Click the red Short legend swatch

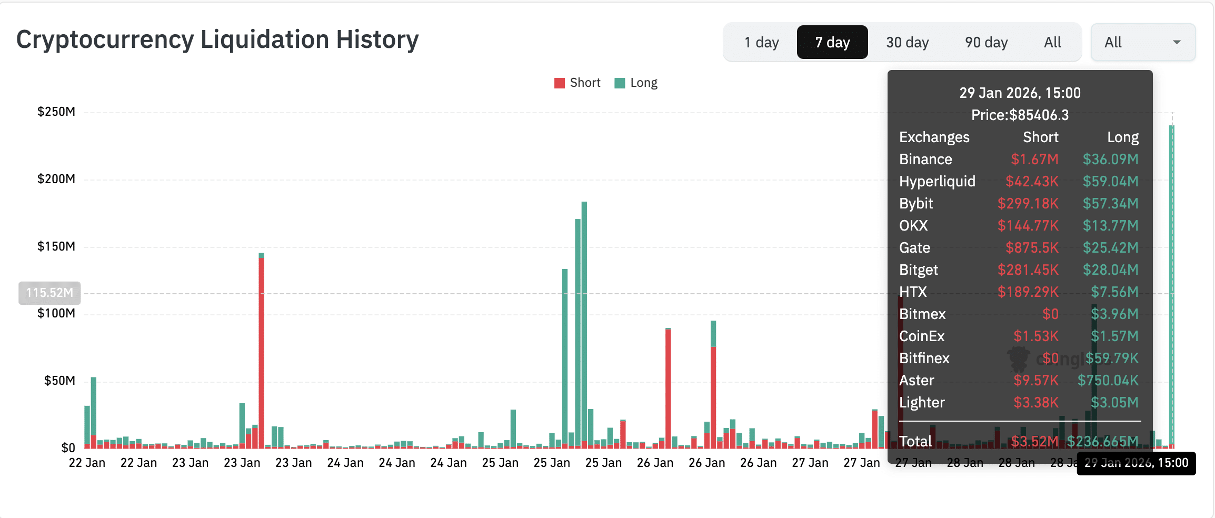(559, 83)
